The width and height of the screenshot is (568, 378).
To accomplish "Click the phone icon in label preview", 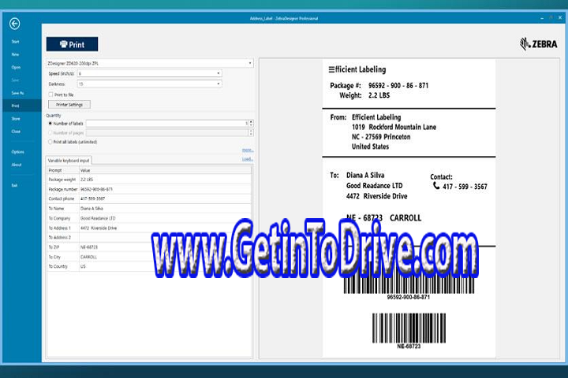I will point(436,186).
